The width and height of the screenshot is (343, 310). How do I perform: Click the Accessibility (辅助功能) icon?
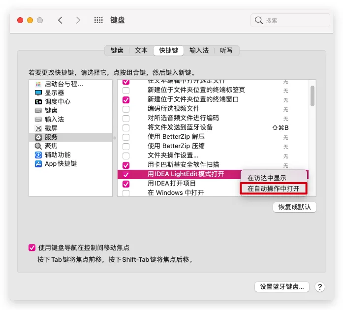38,155
